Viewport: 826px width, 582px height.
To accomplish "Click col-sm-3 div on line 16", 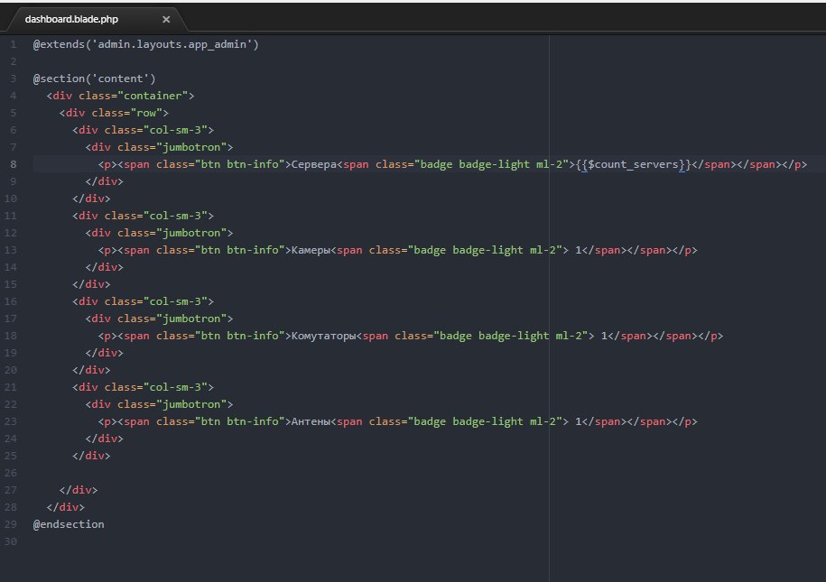I will point(144,301).
